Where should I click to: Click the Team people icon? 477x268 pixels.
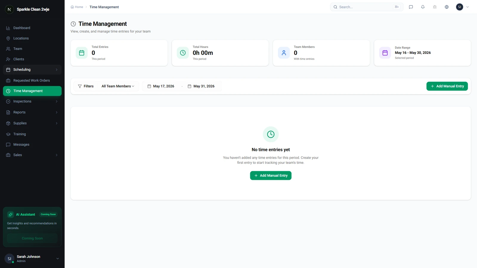(x=8, y=49)
